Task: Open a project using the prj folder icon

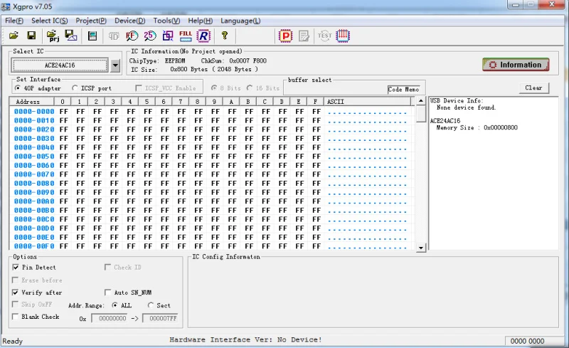Action: click(53, 36)
